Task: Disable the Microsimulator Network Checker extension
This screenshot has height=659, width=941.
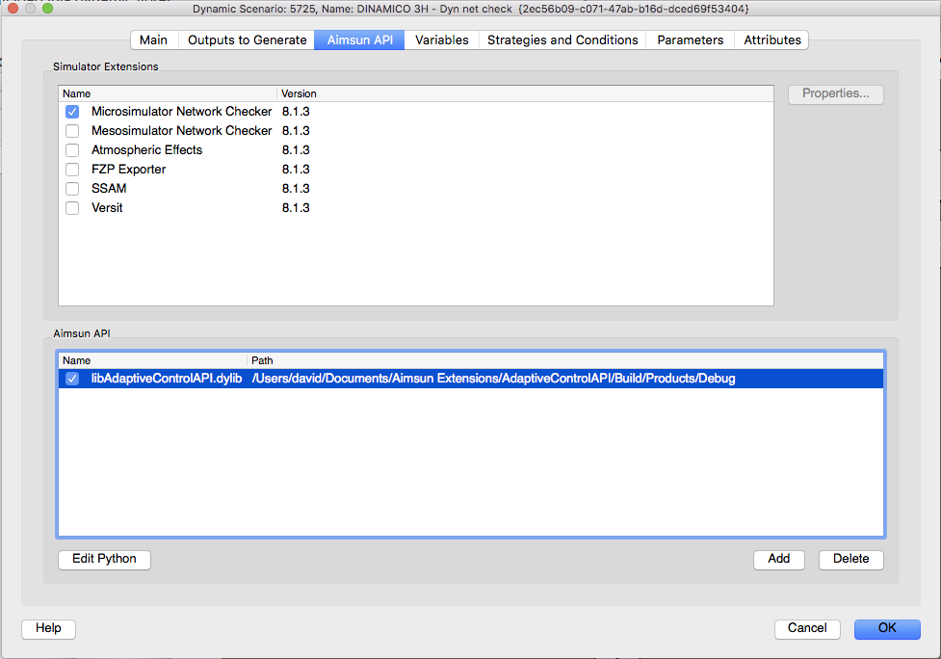Action: [x=72, y=111]
